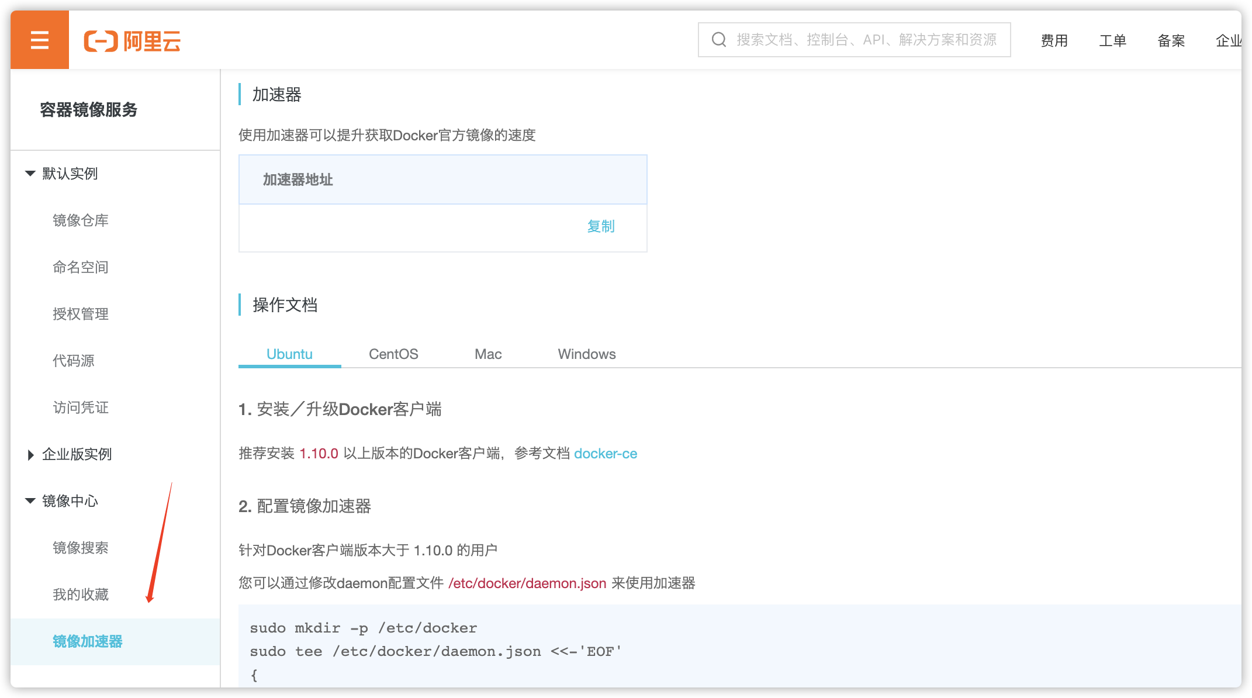
Task: Click heading 2. 配置镜像加速器
Action: tap(305, 506)
